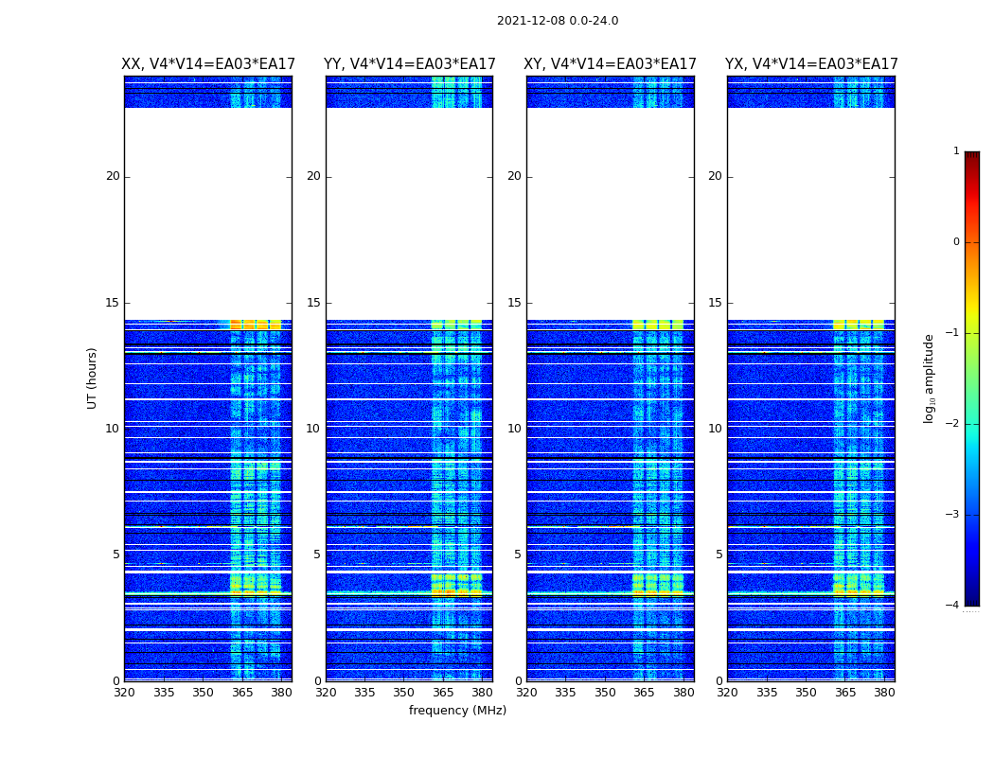Click the white data gap in XY panel
The image size is (994, 757).
click(610, 213)
